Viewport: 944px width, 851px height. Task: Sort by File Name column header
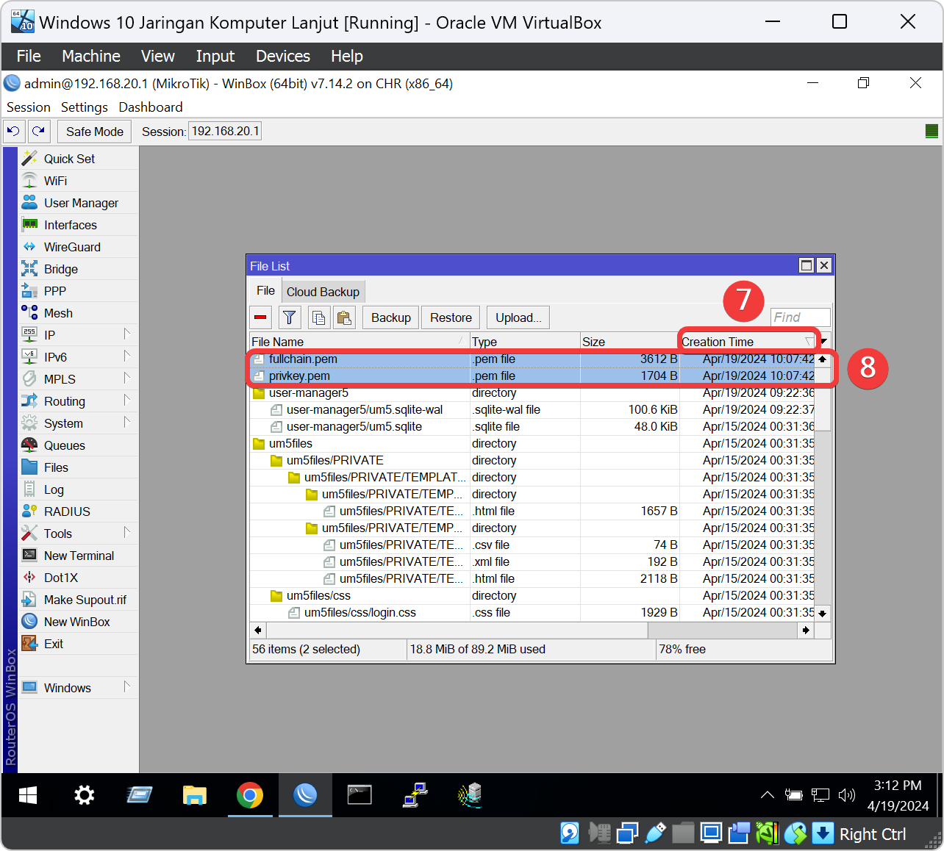(x=360, y=342)
